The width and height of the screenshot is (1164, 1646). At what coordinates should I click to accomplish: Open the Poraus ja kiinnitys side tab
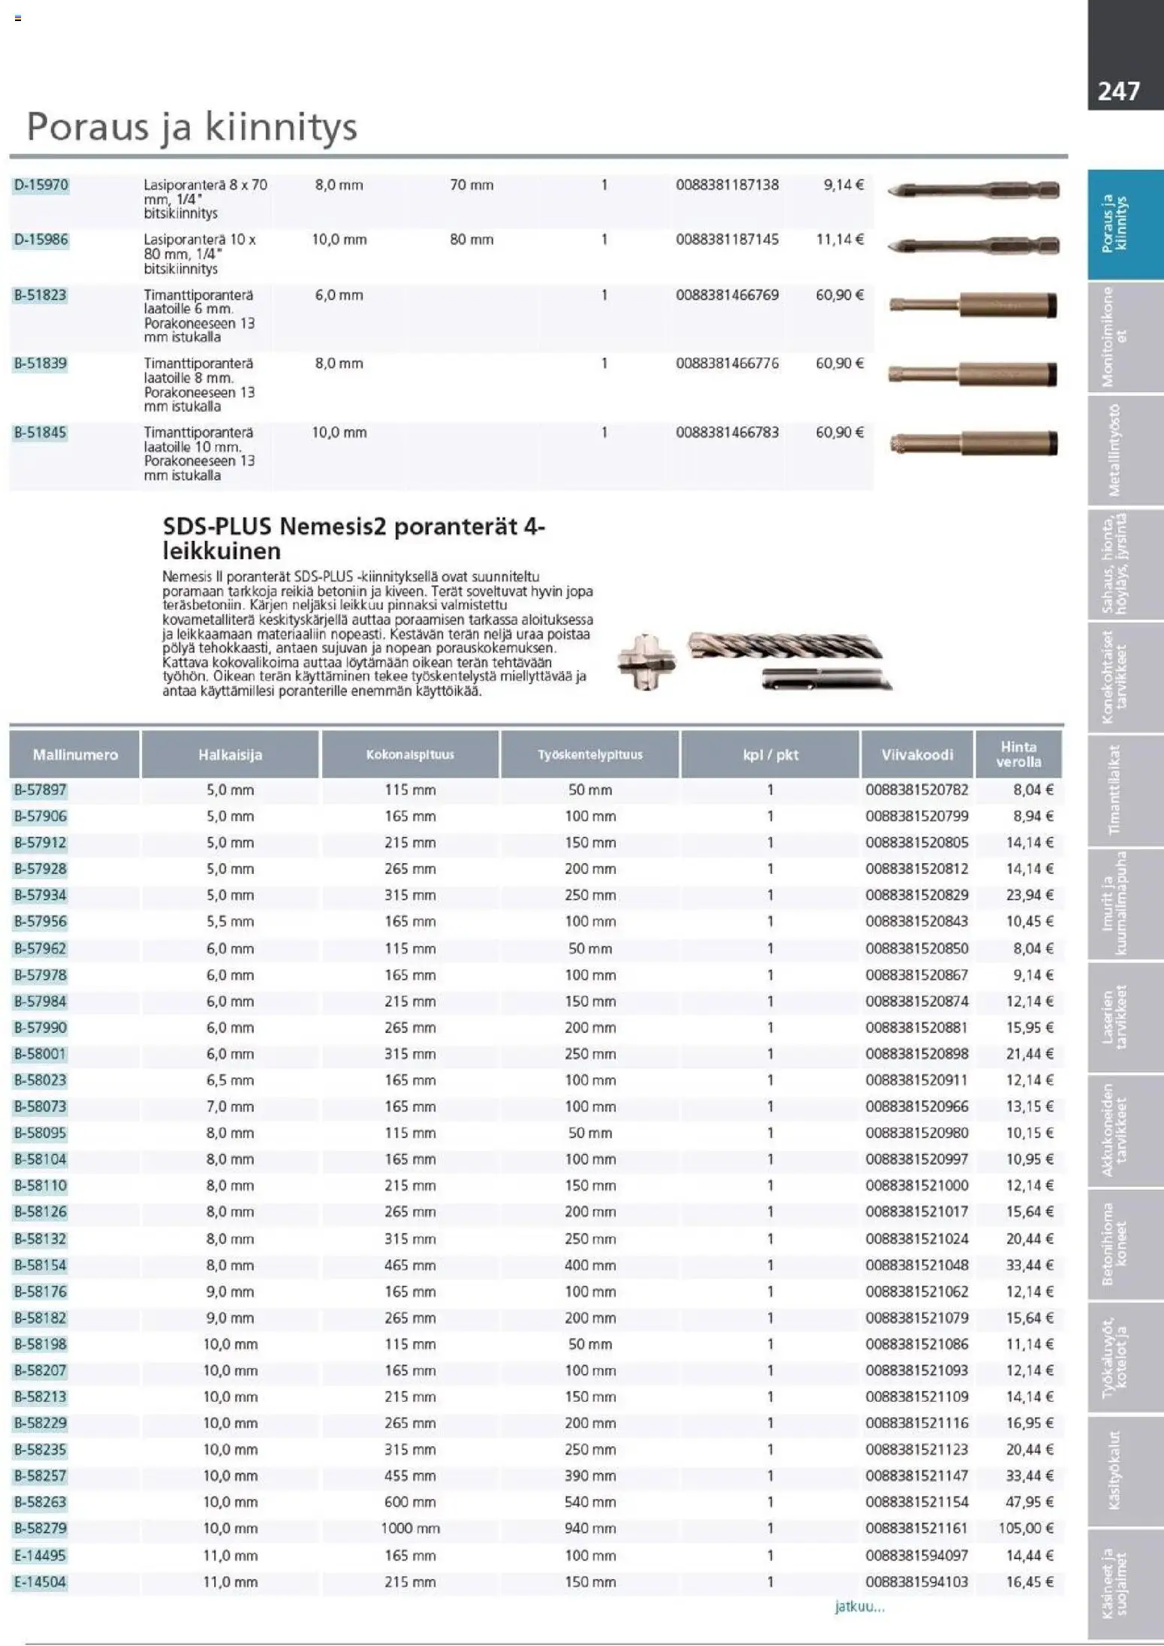[x=1125, y=225]
